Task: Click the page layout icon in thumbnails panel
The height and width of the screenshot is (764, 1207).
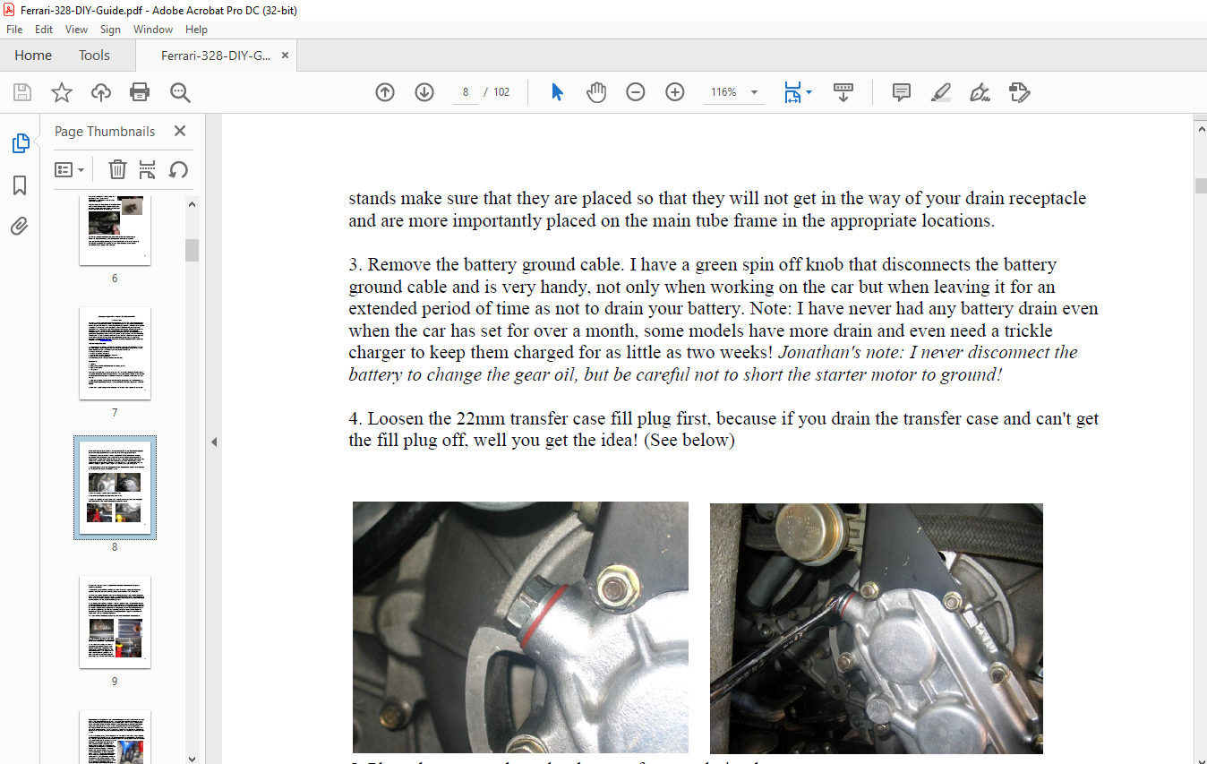Action: point(148,169)
